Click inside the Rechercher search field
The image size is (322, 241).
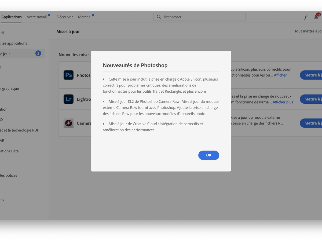pyautogui.click(x=199, y=17)
